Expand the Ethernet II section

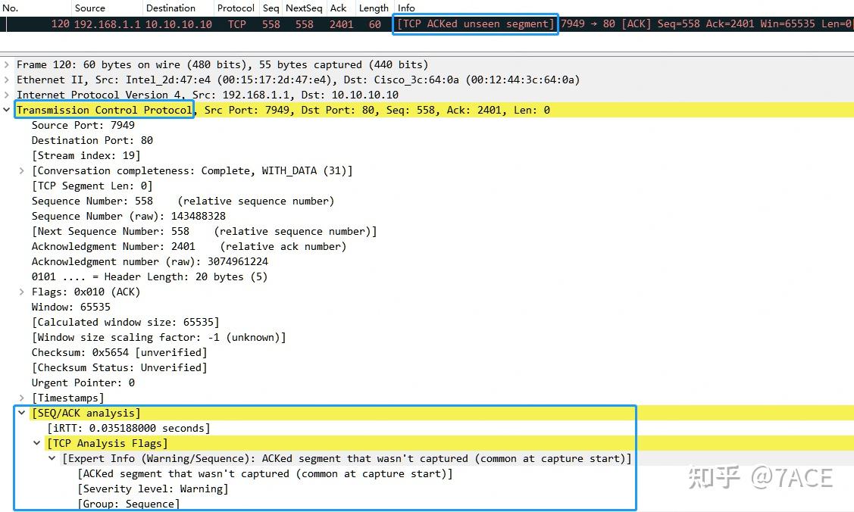click(6, 80)
